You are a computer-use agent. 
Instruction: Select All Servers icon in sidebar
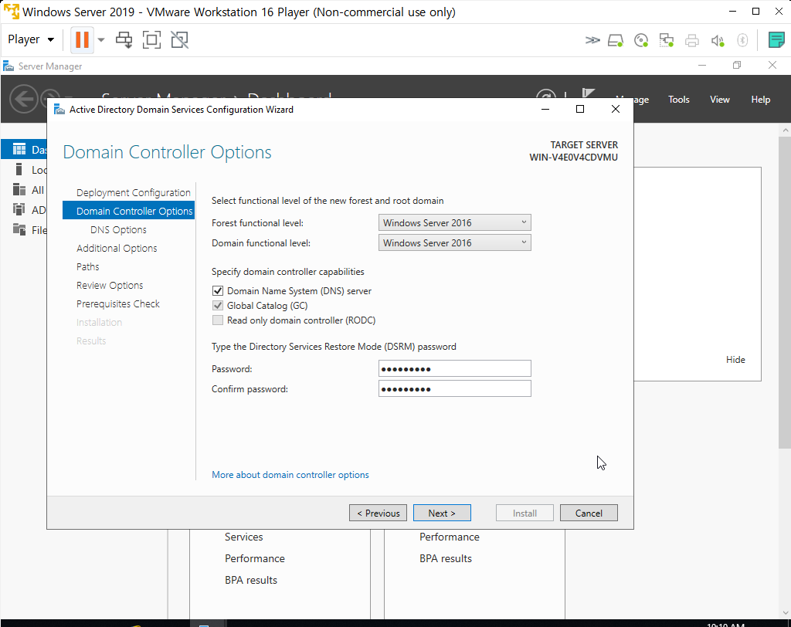click(19, 190)
